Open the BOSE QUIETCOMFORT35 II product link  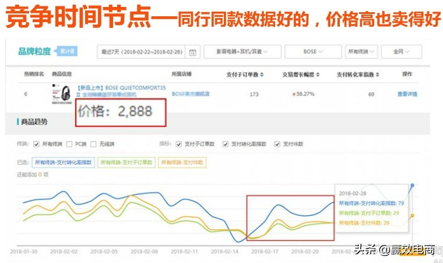[x=121, y=91]
